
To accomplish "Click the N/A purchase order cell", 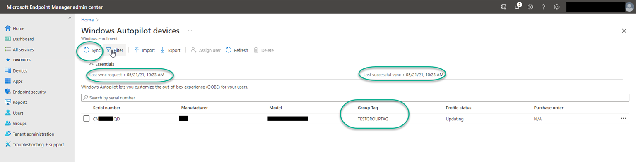I will point(538,119).
